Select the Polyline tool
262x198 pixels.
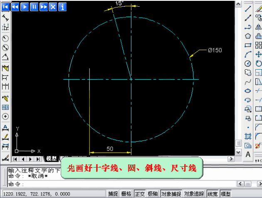248,27
